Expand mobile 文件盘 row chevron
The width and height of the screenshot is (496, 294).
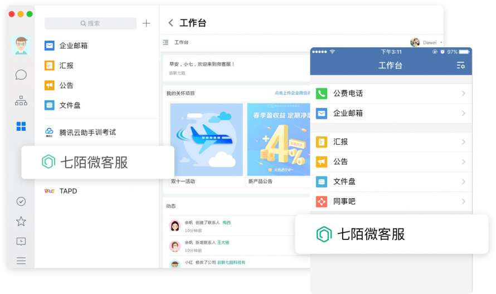coord(464,182)
